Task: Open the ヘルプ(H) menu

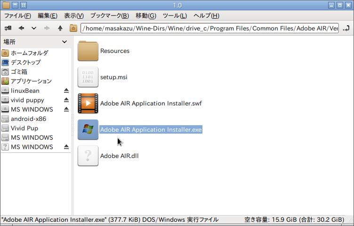Action: [x=206, y=16]
